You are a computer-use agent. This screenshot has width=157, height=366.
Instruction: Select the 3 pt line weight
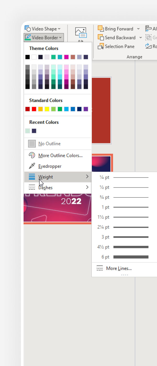click(124, 237)
